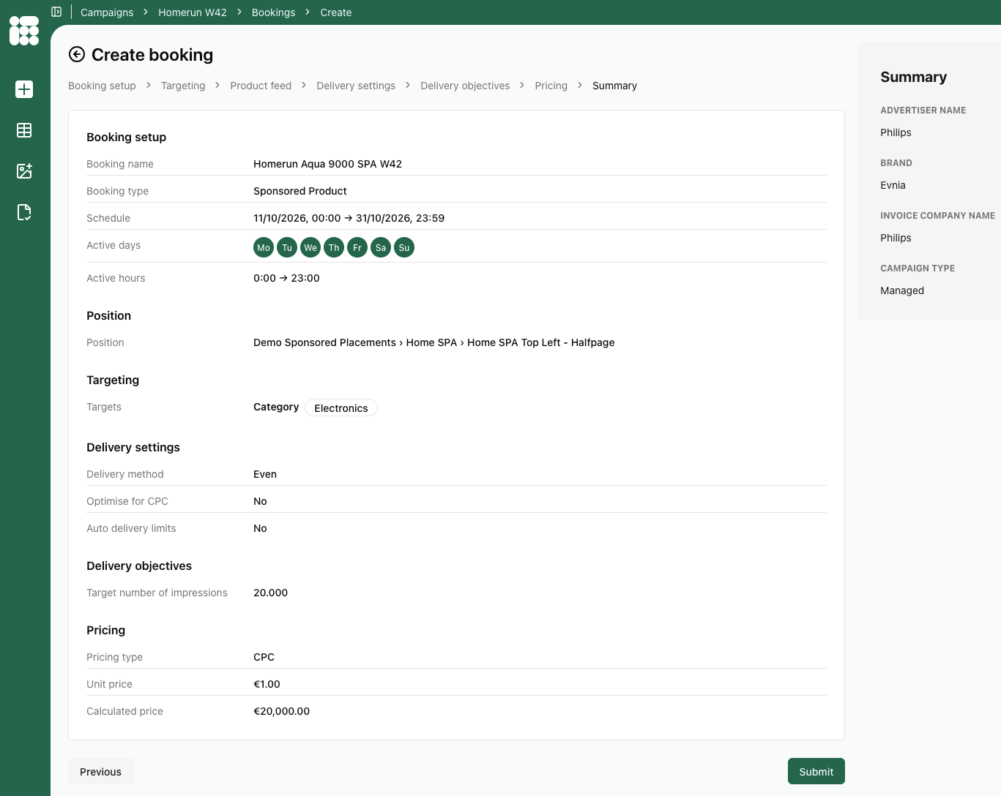Go to the Delivery settings step
The height and width of the screenshot is (796, 1001).
pos(356,86)
